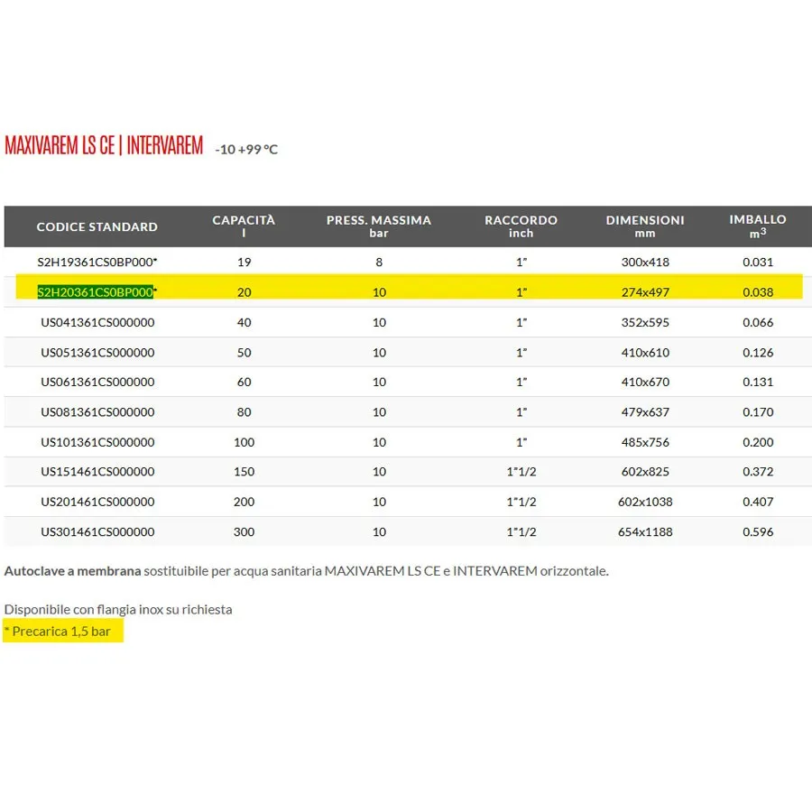Click packaging volume 0.126
Screen dimensions: 812x812
click(x=758, y=353)
